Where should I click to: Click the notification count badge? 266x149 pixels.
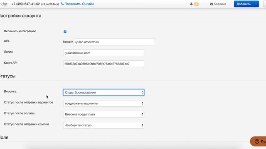196,4
